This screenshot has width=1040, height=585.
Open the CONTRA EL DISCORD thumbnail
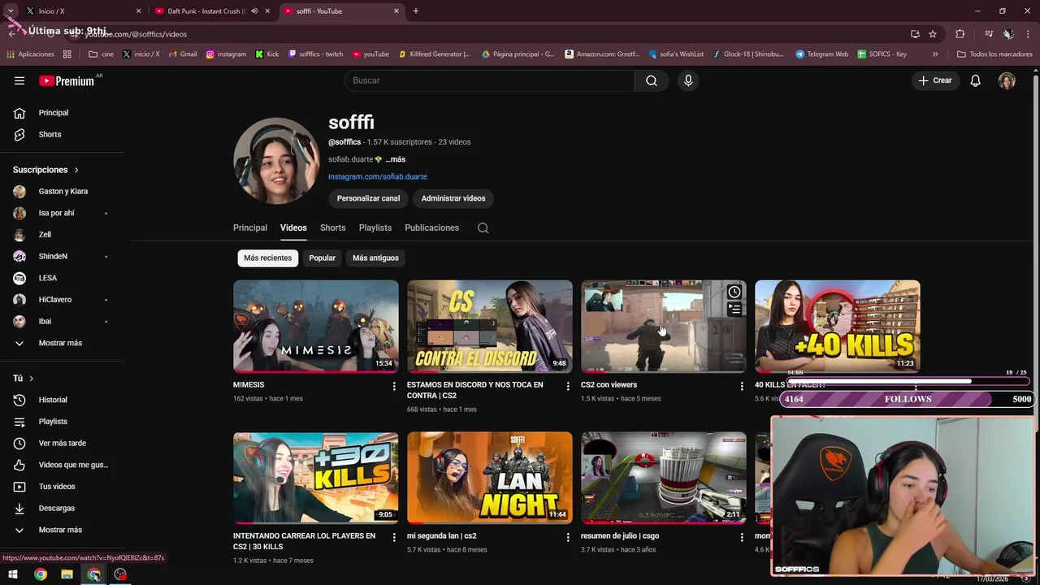[490, 327]
